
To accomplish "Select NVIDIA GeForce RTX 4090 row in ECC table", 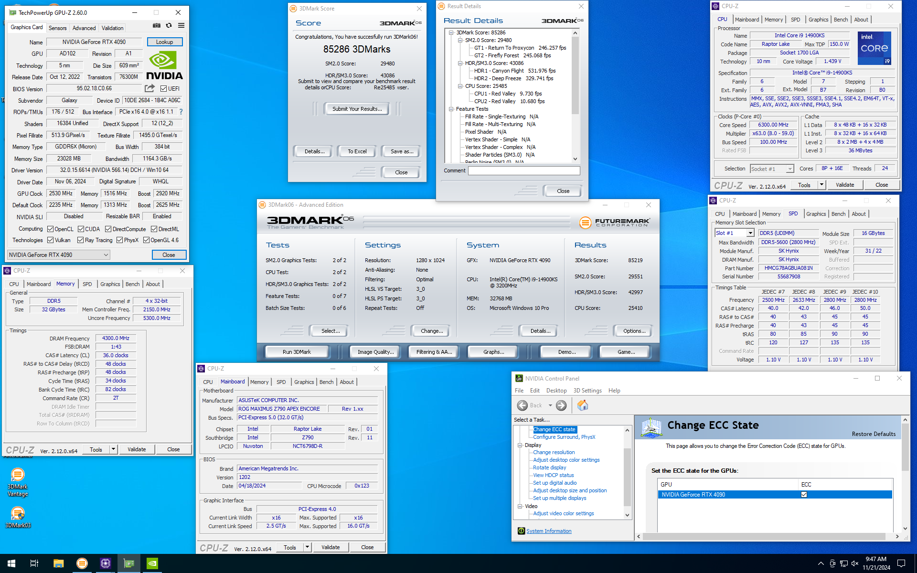I will [774, 495].
